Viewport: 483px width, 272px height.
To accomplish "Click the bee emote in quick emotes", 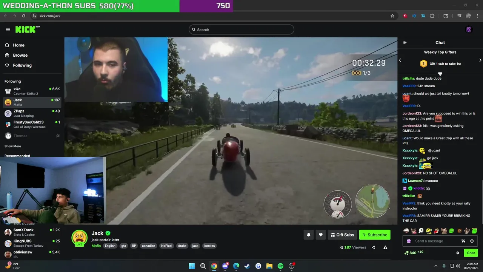I will (429, 231).
